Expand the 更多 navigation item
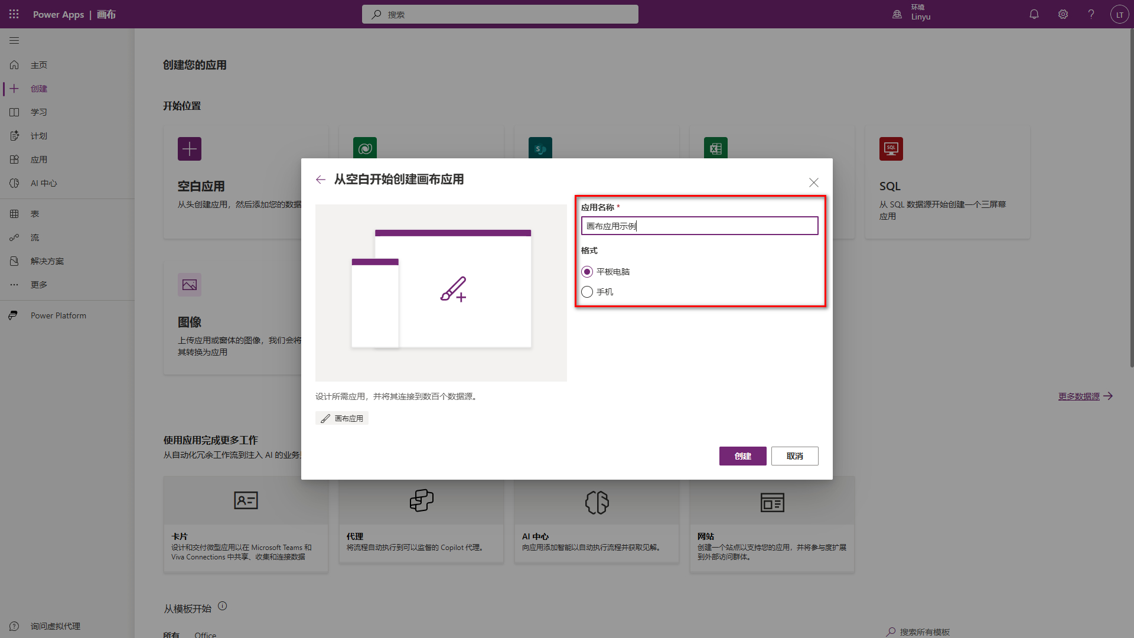 coord(39,285)
